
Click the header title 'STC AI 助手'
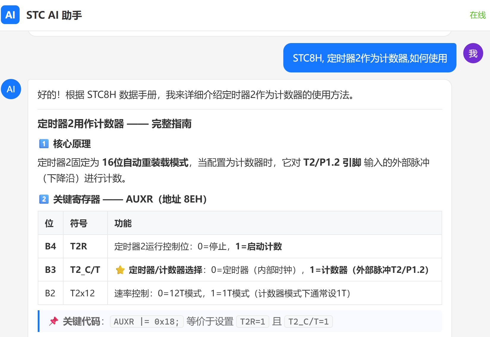pyautogui.click(x=54, y=15)
